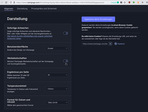
Task: Enable the Werbebotschaften toggle
Action: click(66, 61)
